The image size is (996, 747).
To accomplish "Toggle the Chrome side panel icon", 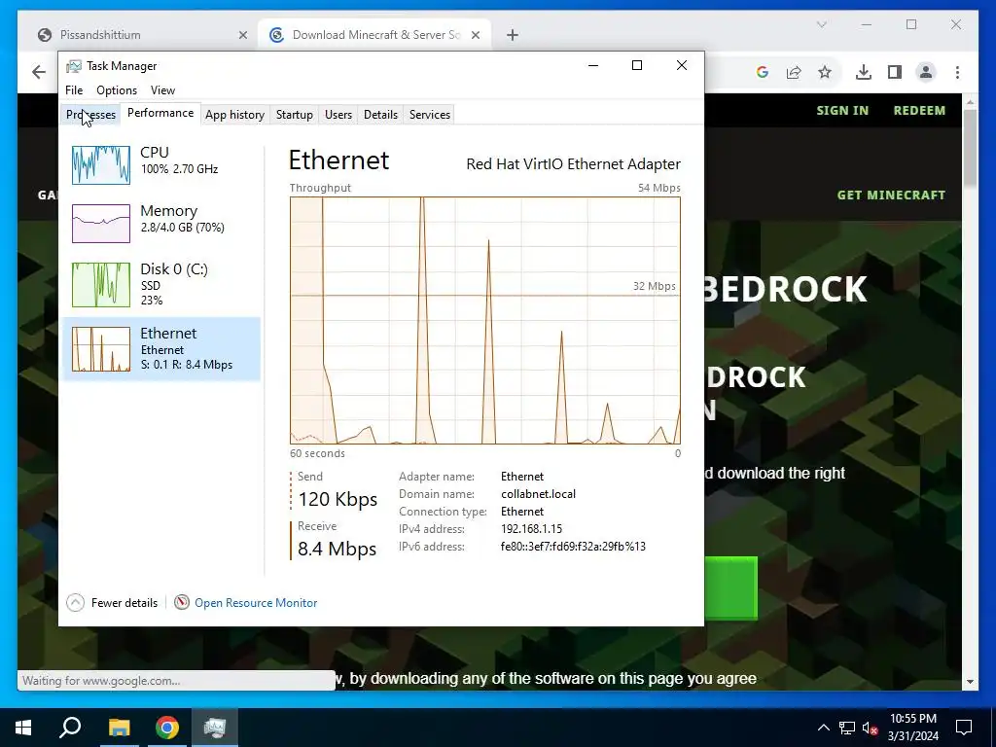I will (x=895, y=72).
